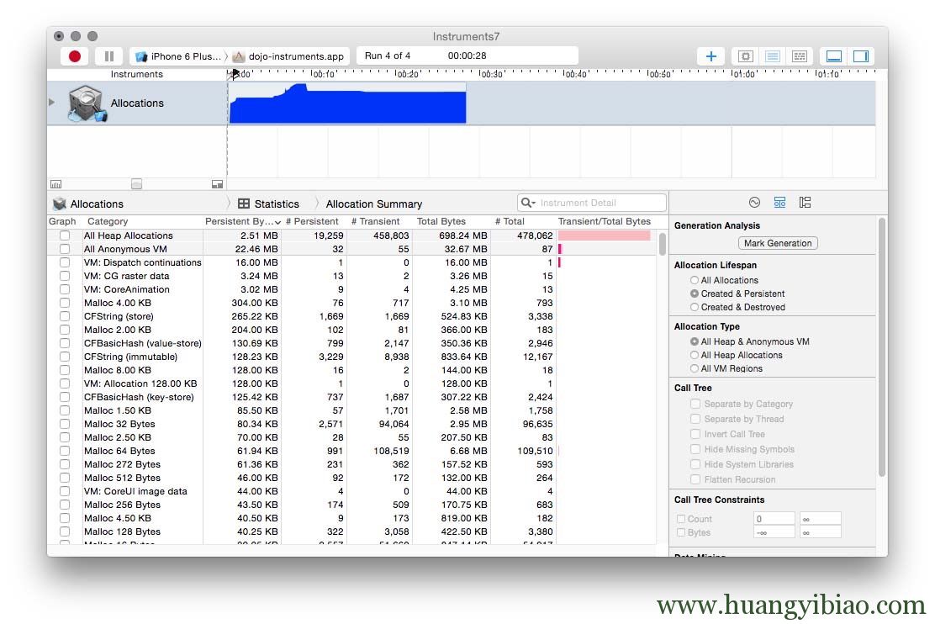The image size is (935, 624).
Task: Select All Heap & Anonymous VM type
Action: [x=694, y=341]
